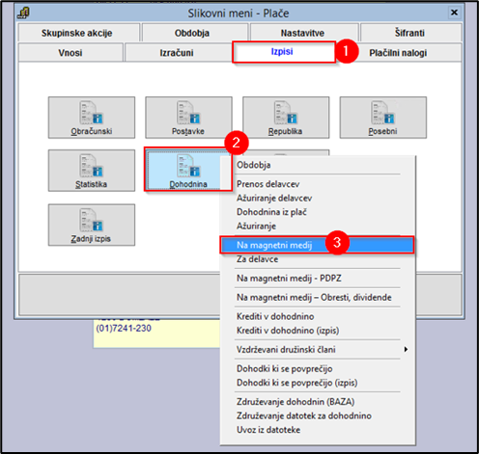Open the Republika reports icon
The height and width of the screenshot is (454, 479).
click(286, 118)
